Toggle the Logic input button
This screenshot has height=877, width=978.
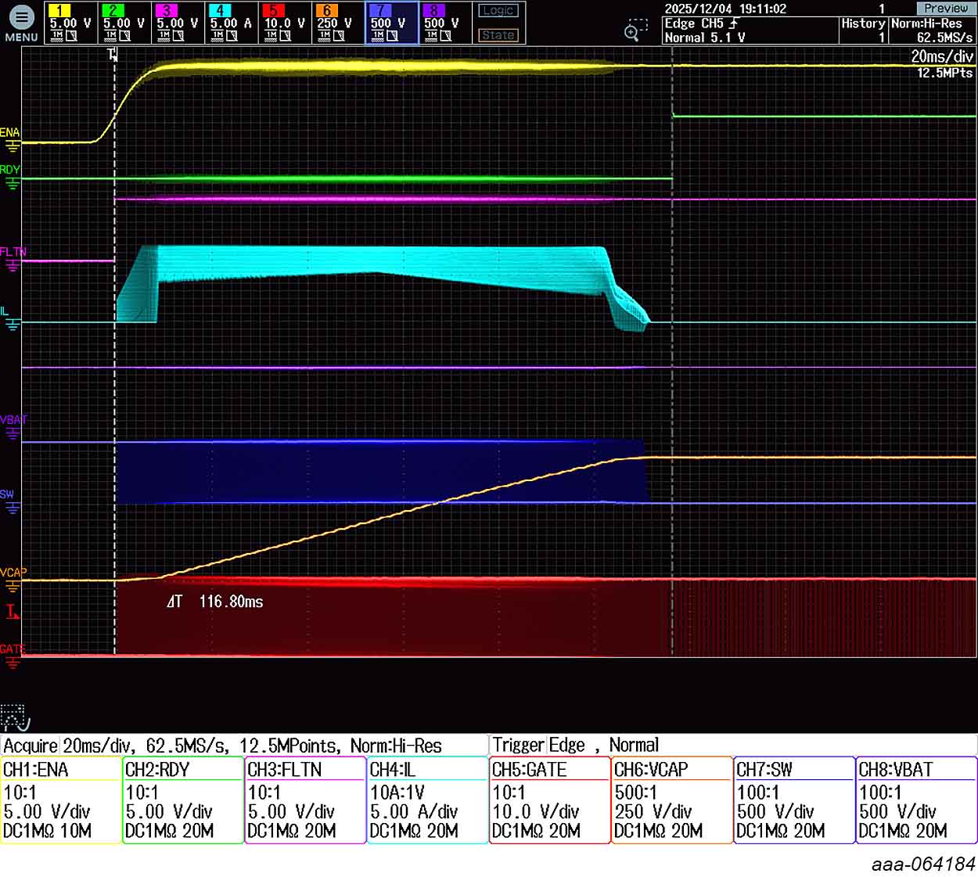[498, 11]
